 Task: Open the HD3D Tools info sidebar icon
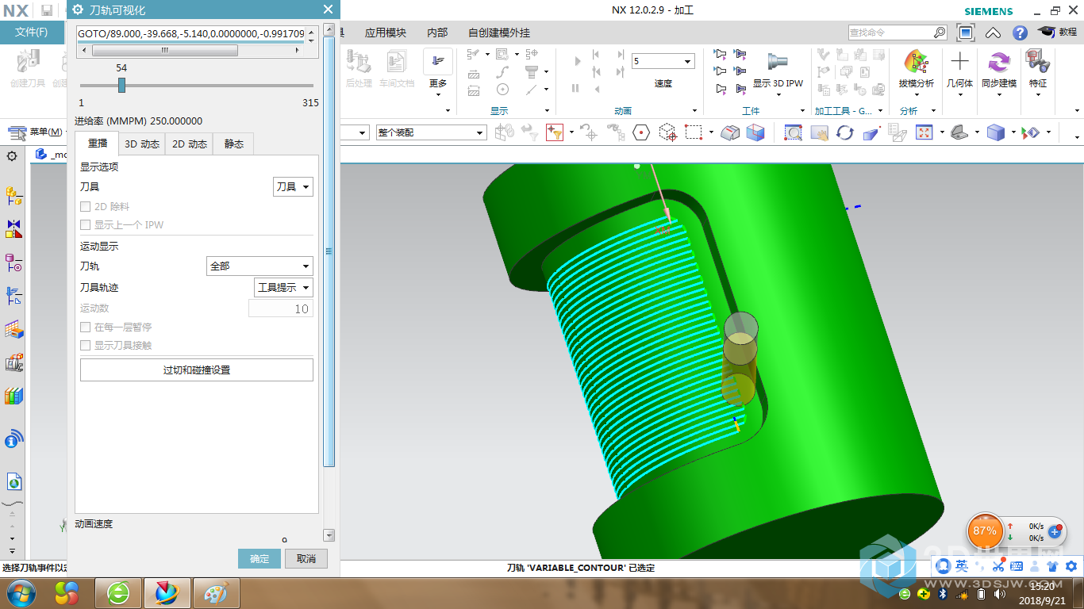tap(14, 439)
